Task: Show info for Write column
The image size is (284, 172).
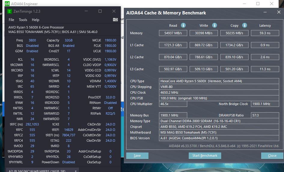Action: [x=215, y=25]
